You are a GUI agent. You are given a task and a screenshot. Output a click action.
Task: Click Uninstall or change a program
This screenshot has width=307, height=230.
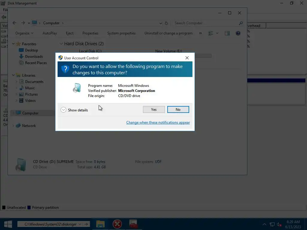168,33
